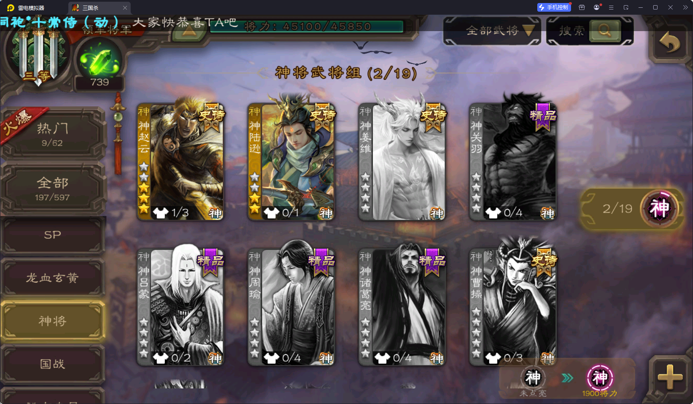The image size is (693, 404).
Task: Click the yellow back arrow icon
Action: [x=669, y=43]
